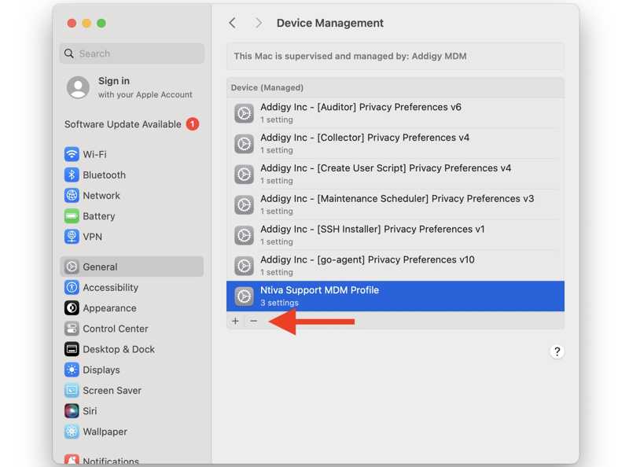Click the user avatar icon next to Sign in

point(78,87)
